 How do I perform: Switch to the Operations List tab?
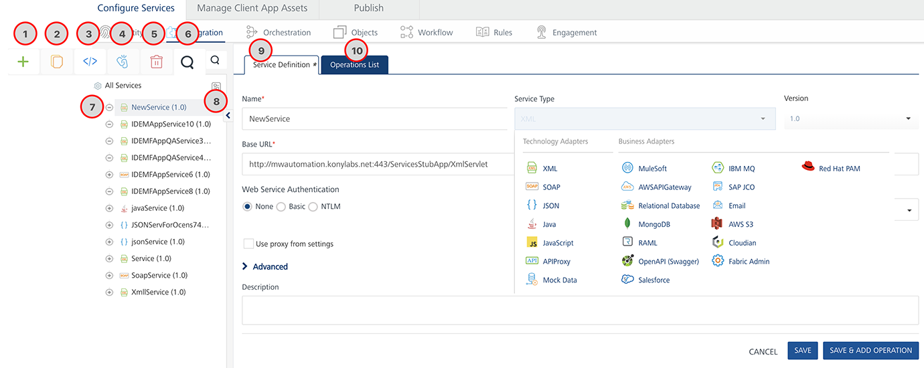coord(354,65)
